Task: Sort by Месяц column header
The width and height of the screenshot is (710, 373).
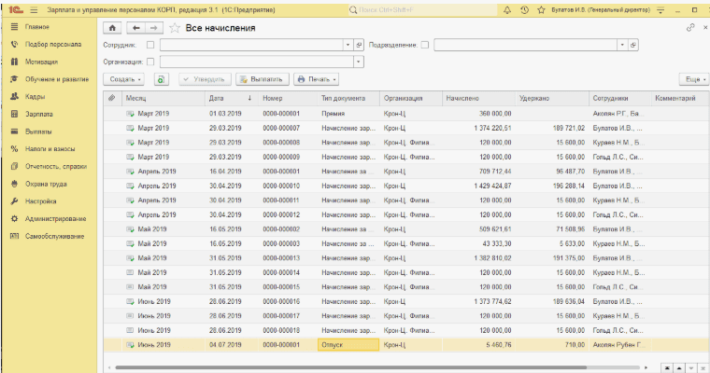Action: point(163,98)
